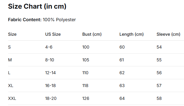
Task: Select the L size row label
Action: pos(9,73)
